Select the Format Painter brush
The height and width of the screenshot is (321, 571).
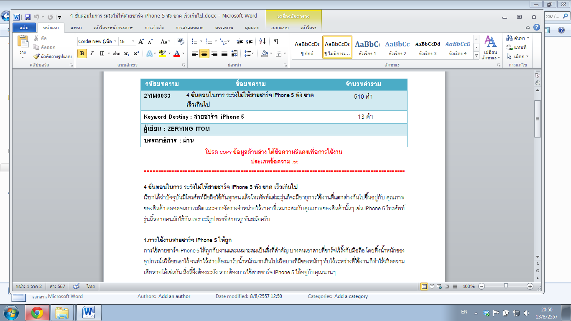click(36, 56)
